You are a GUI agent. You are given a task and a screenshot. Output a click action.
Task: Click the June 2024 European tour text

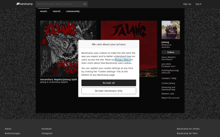coord(168,65)
